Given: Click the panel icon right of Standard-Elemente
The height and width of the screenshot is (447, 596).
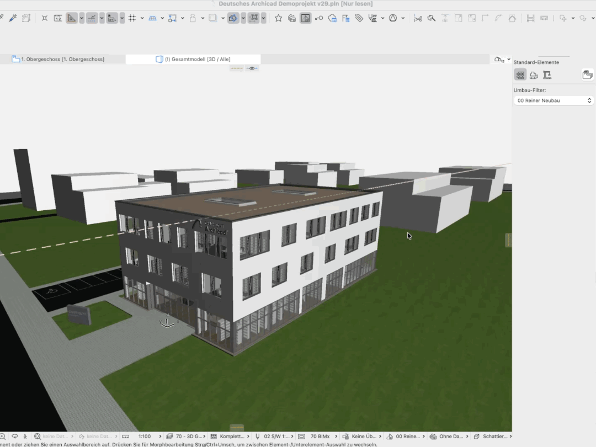Looking at the screenshot, I should click(588, 75).
